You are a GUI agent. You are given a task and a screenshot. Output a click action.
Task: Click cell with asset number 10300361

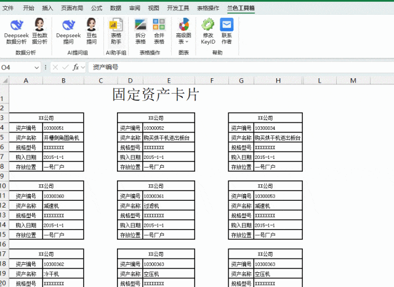point(169,196)
